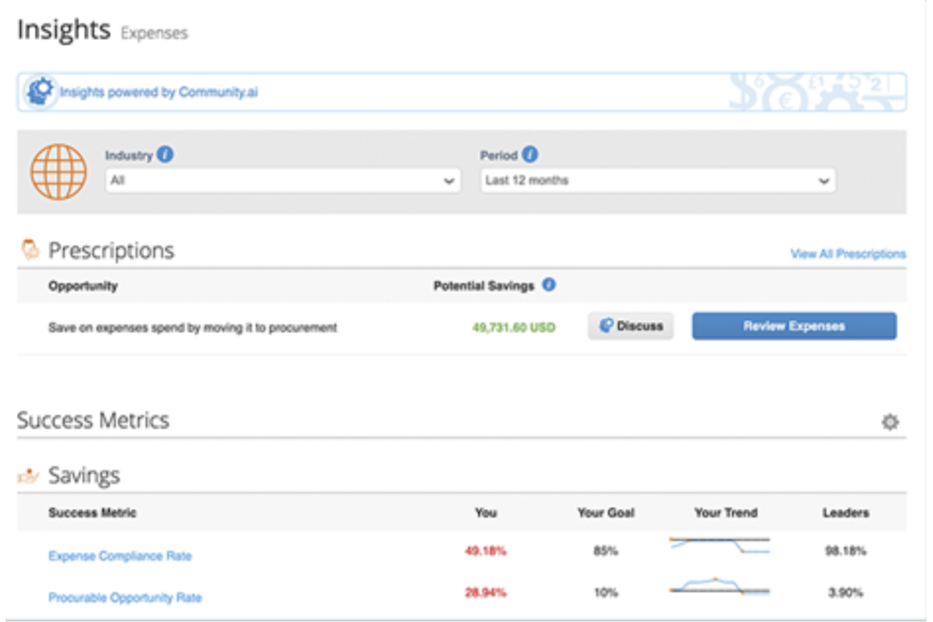This screenshot has width=933, height=622.
Task: Click the Insights Expenses page heading
Action: (x=64, y=30)
